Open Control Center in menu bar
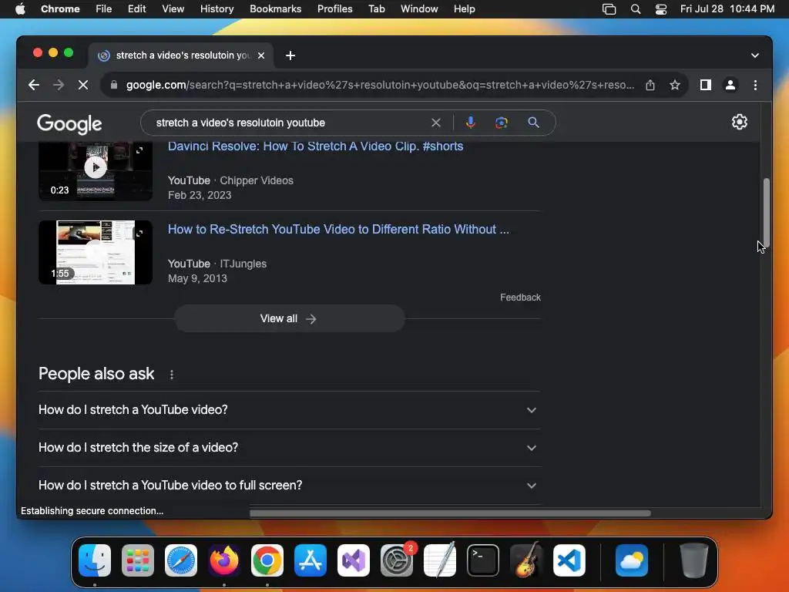This screenshot has width=789, height=592. tap(660, 9)
